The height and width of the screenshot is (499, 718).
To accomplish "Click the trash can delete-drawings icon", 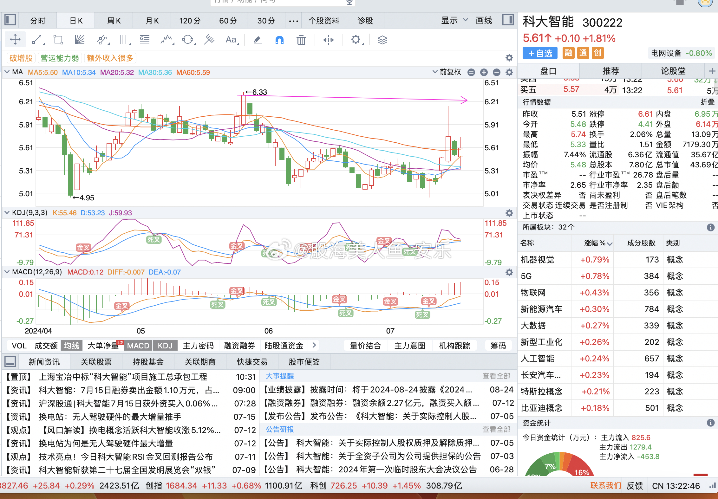I will [301, 40].
